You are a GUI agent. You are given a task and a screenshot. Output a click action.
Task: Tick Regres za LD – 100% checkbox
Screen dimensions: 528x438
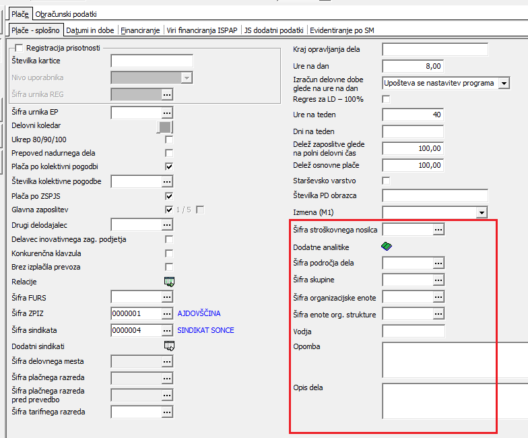point(387,99)
